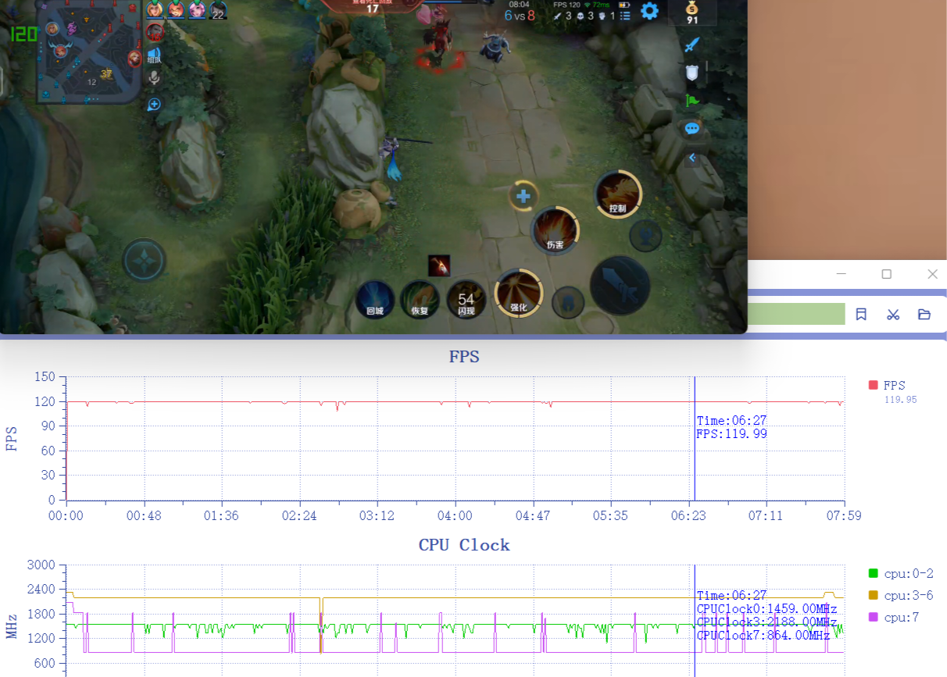The image size is (947, 677).
Task: Click the CPUClock0:1459.00MHz readout
Action: coord(767,609)
